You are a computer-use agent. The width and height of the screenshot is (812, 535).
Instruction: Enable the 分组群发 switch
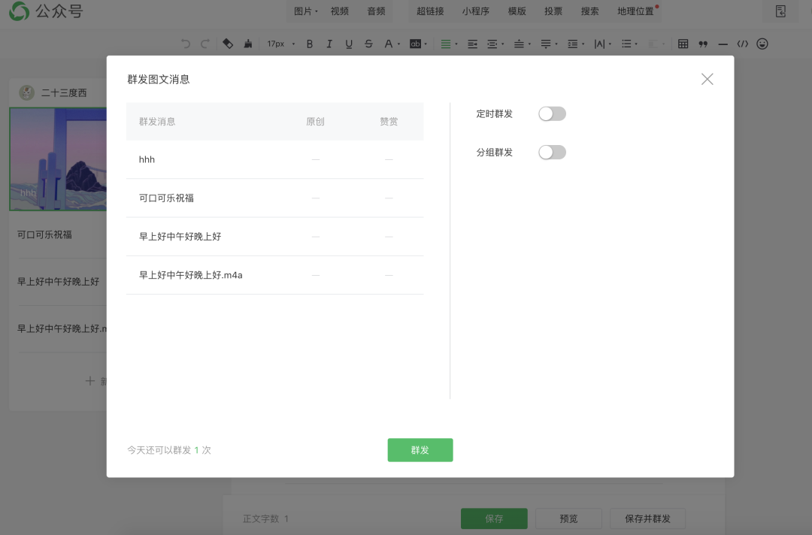(x=552, y=152)
